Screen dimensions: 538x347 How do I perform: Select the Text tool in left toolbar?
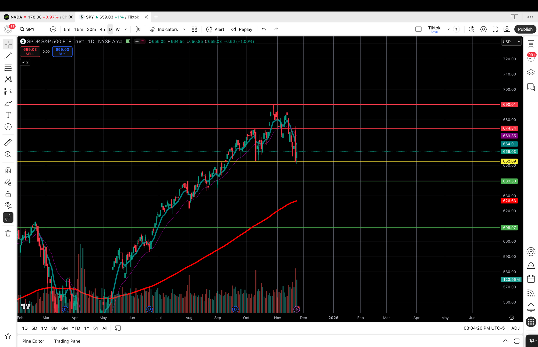pos(8,115)
